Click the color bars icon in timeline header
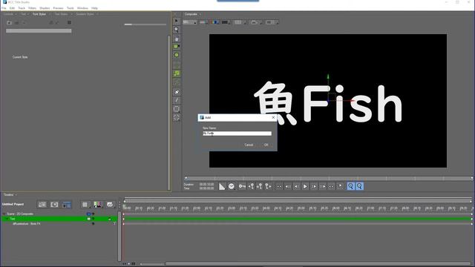Viewport: 475px width, 267px height. click(98, 205)
